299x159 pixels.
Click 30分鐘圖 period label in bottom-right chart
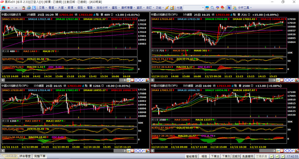click(188, 86)
